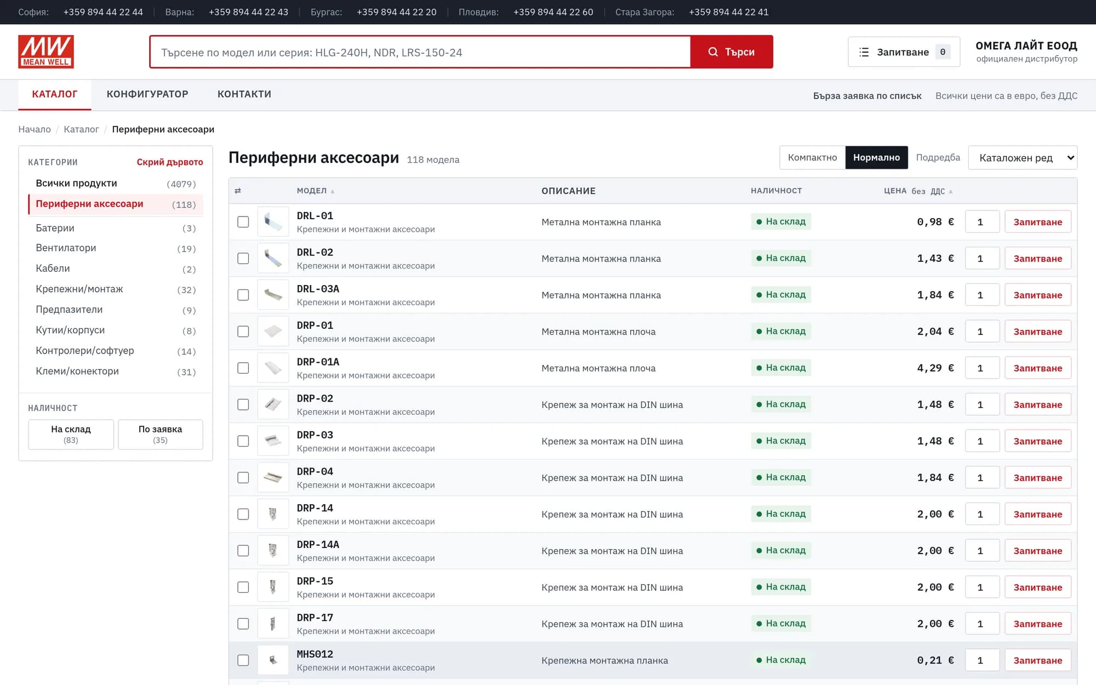Open the Контакти tab
The image size is (1096, 685).
pyautogui.click(x=244, y=94)
